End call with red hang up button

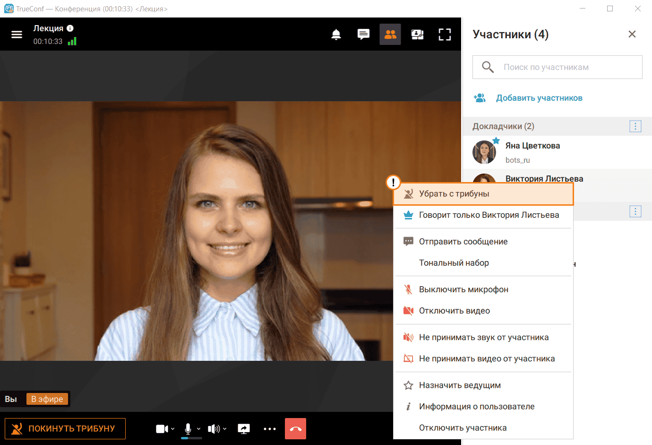click(x=296, y=429)
